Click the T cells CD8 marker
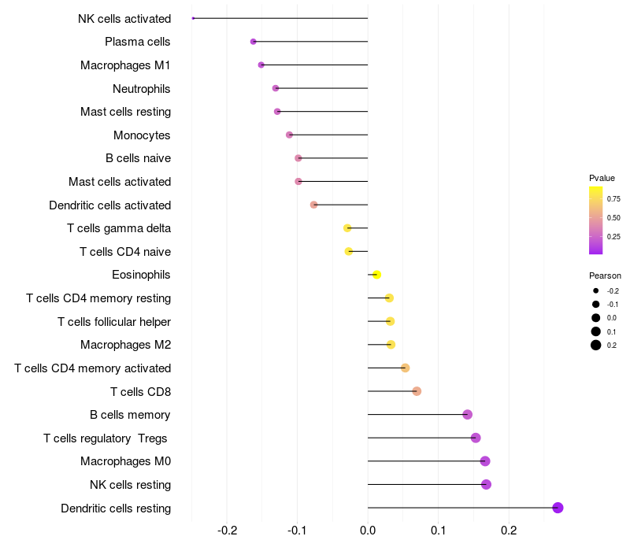The image size is (630, 551). pos(417,391)
